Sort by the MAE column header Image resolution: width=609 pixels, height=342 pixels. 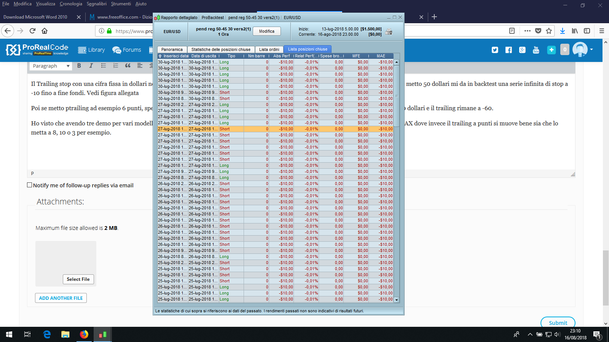click(381, 56)
